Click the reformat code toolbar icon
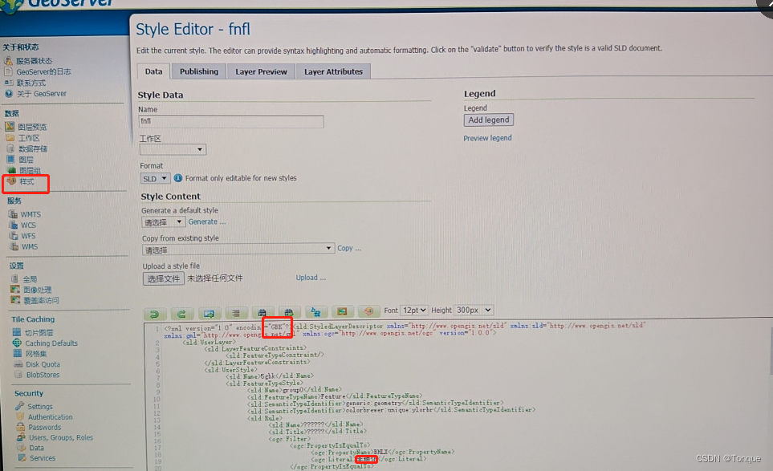The width and height of the screenshot is (773, 471). coord(236,313)
